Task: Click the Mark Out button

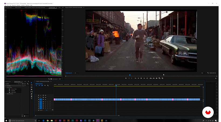Action: tap(132, 78)
